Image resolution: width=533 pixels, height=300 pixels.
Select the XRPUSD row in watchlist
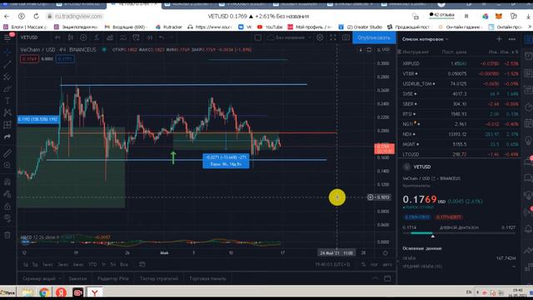tap(460, 63)
